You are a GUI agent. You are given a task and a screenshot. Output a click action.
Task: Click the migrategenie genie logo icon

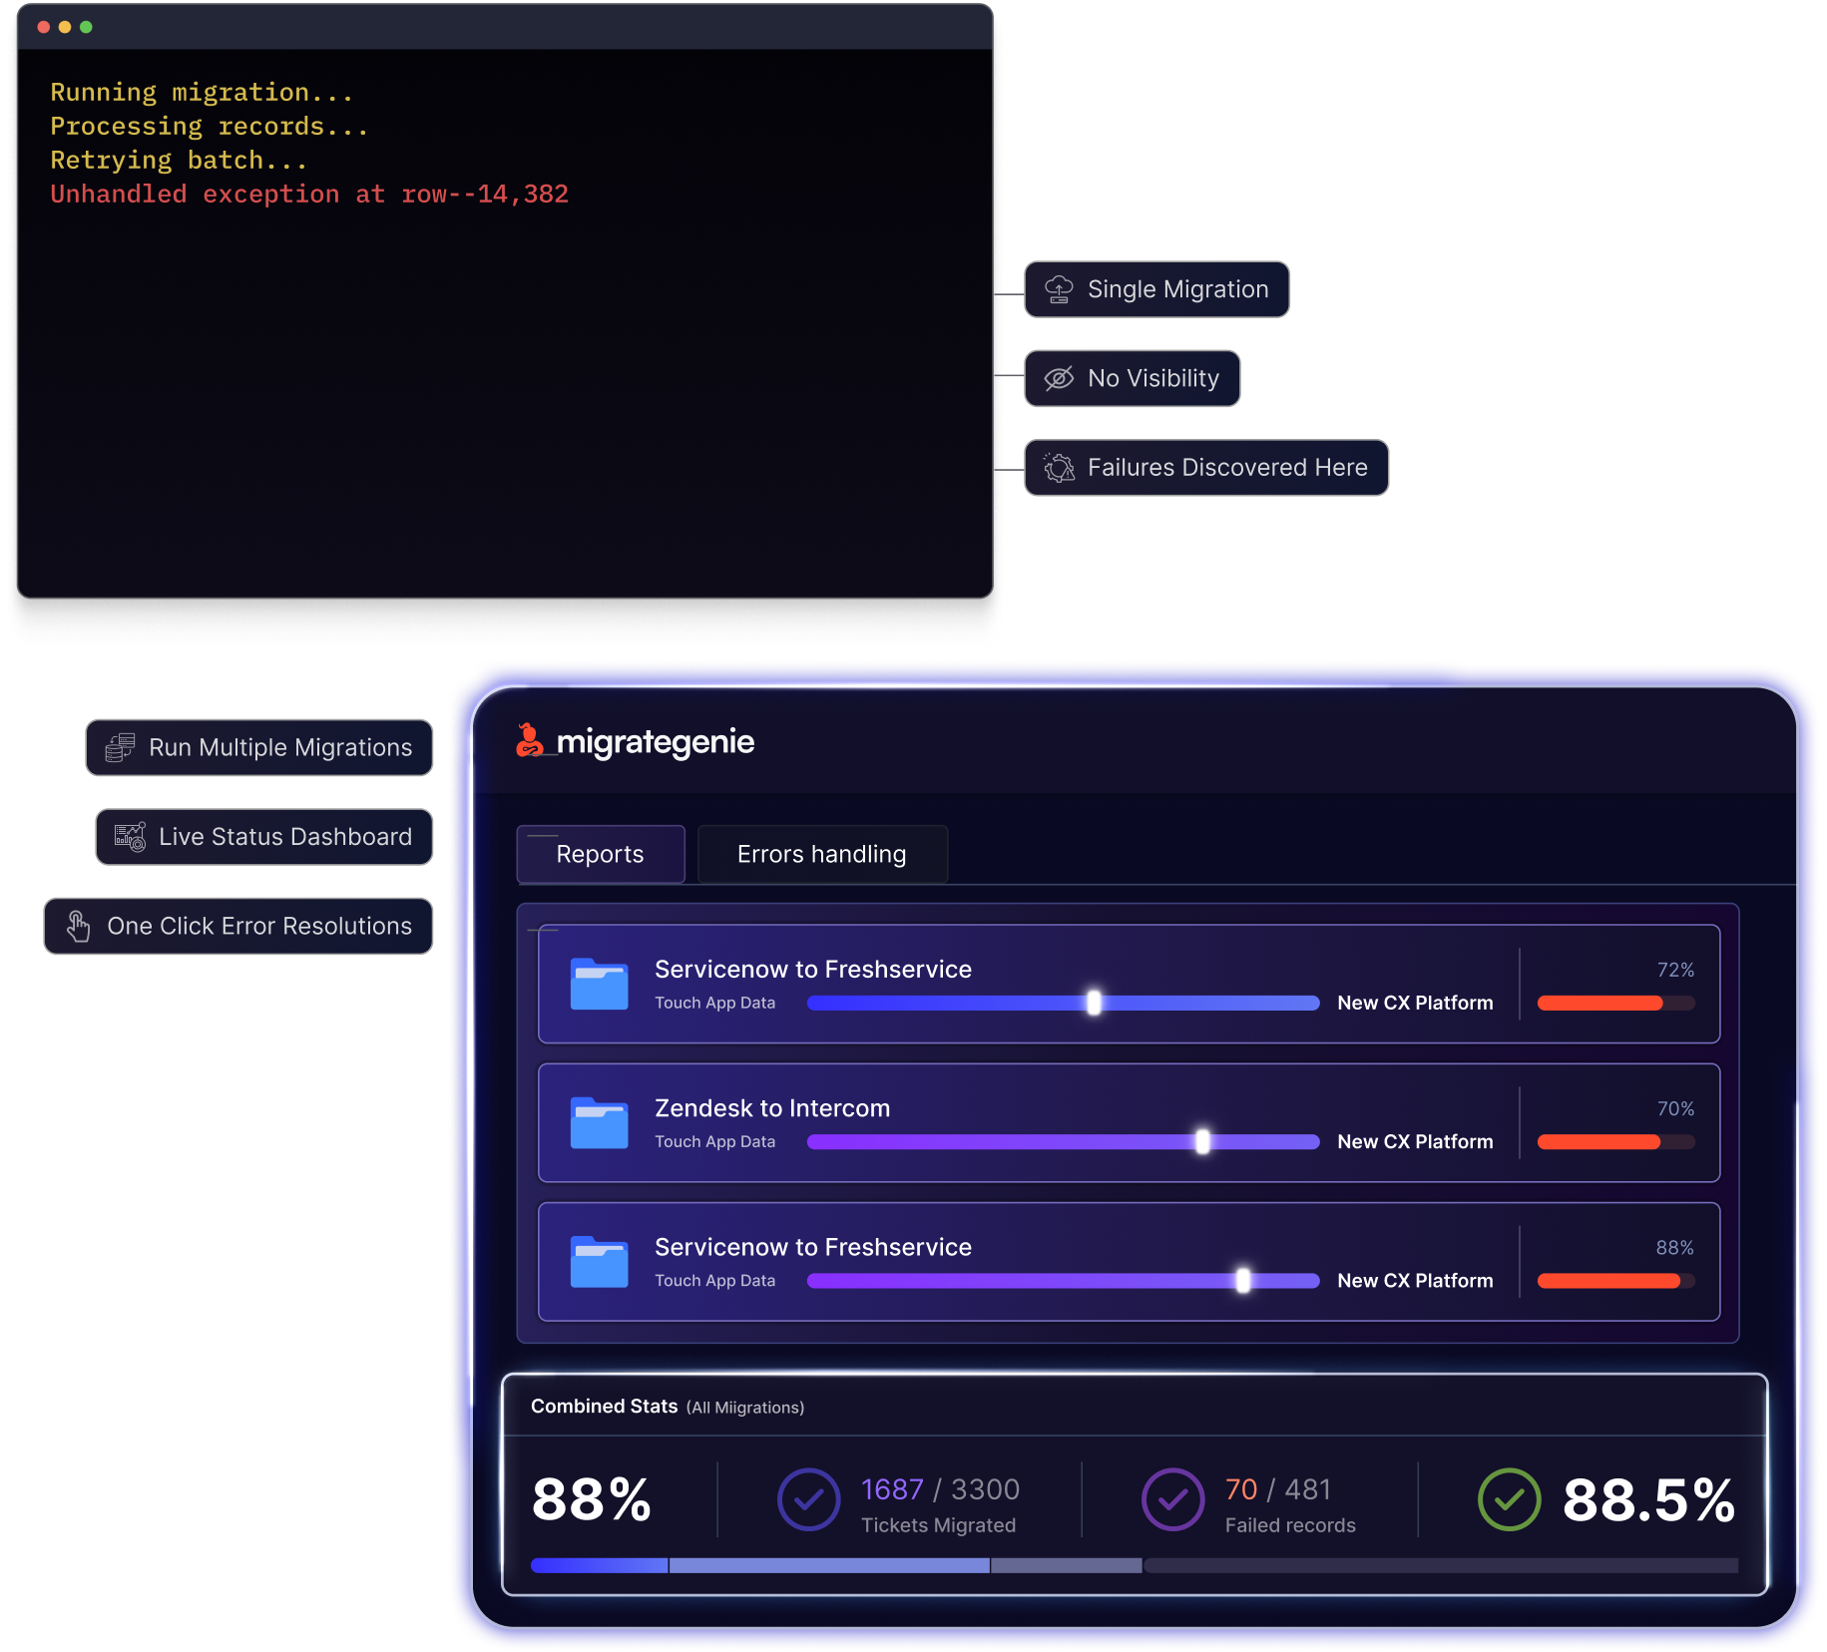[530, 741]
